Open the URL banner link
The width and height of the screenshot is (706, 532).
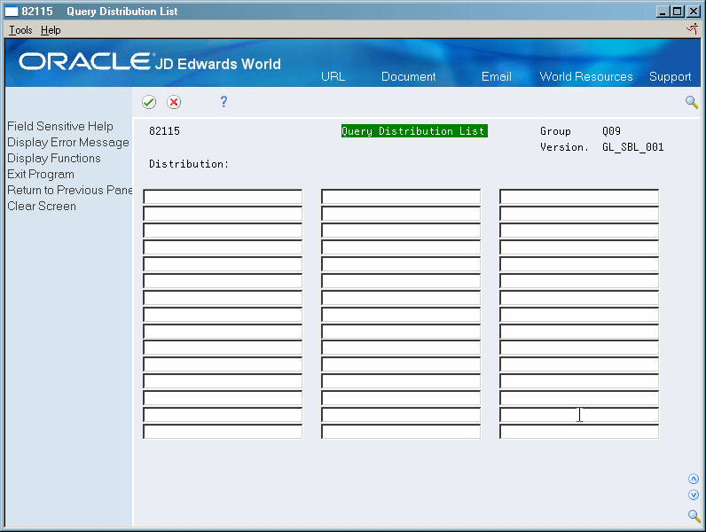click(x=333, y=76)
